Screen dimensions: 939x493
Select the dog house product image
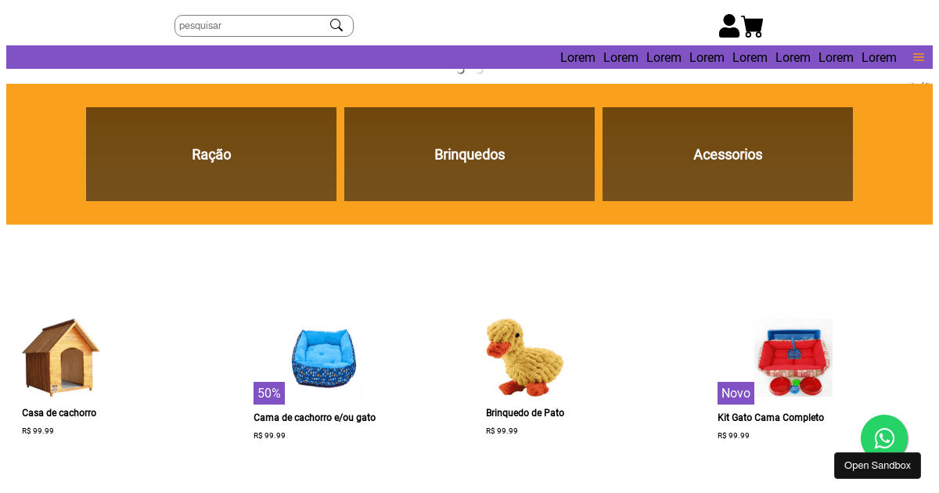tap(61, 358)
